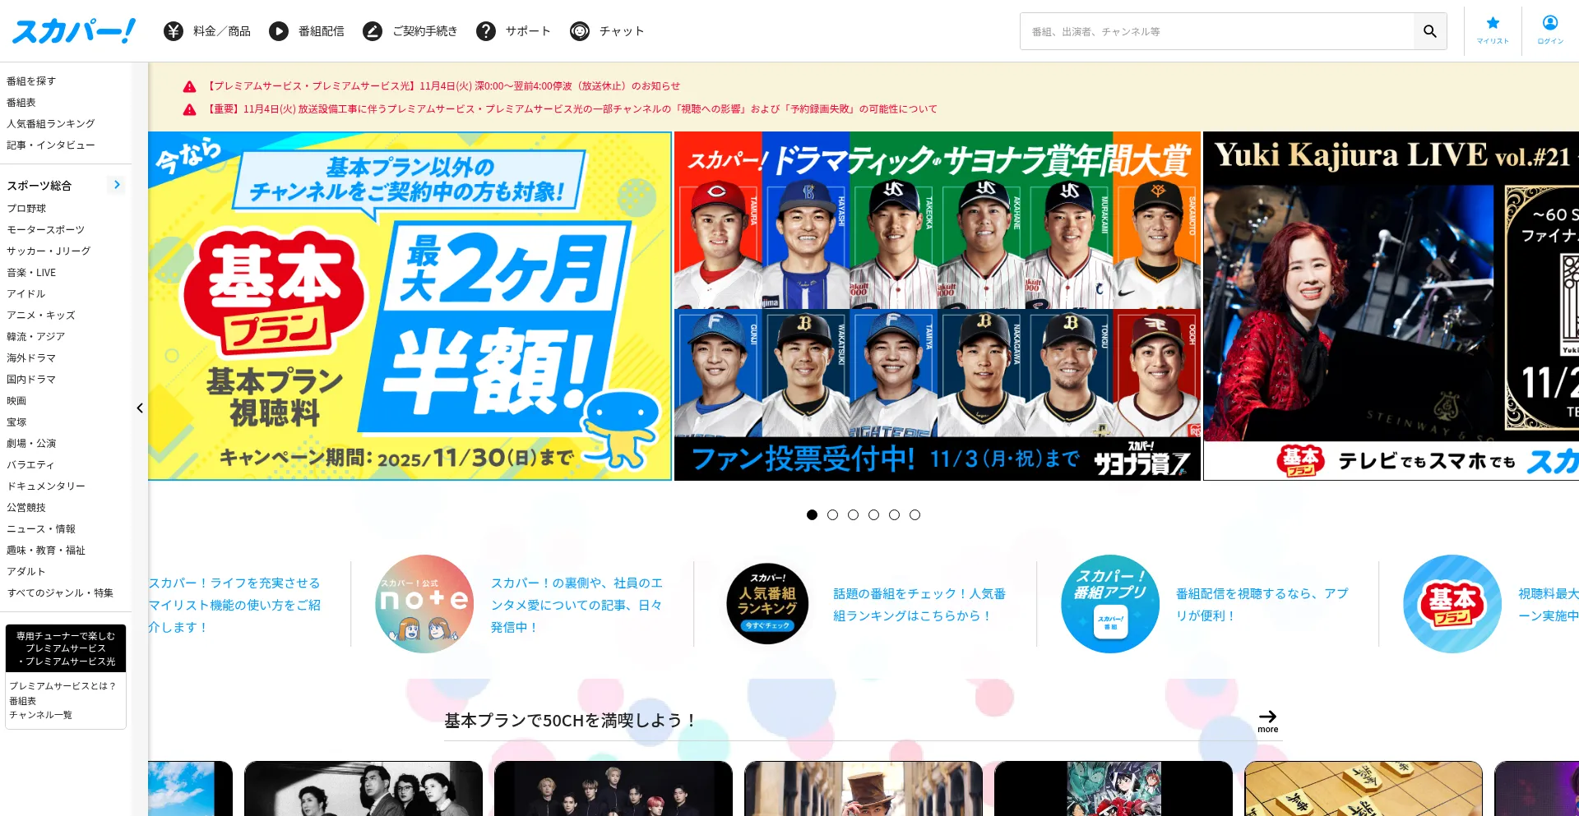Image resolution: width=1579 pixels, height=816 pixels.
Task: Click the note official round icon
Action: pyautogui.click(x=424, y=604)
